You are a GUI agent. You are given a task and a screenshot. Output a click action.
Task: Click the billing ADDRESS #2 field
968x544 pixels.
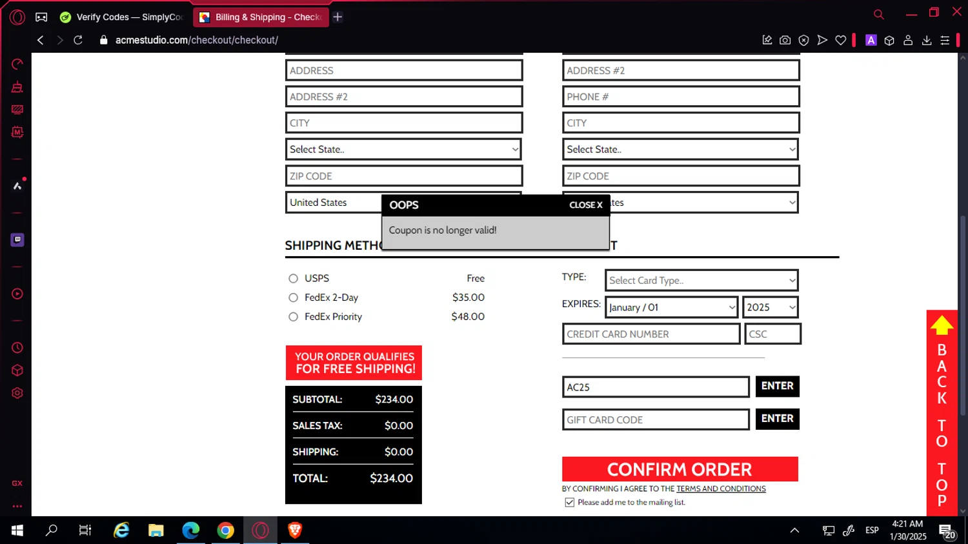[404, 97]
